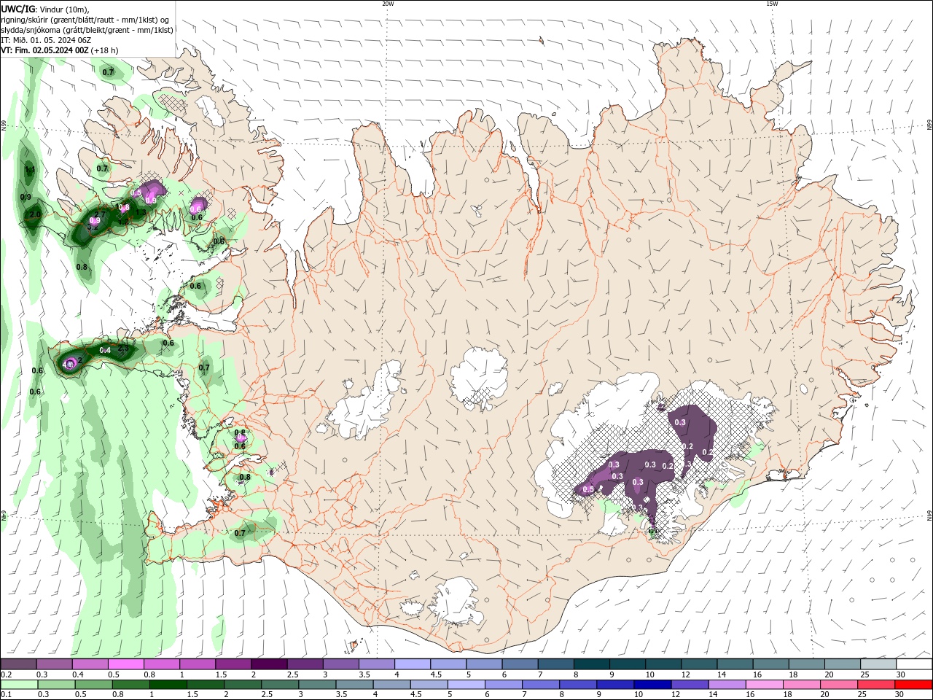Click the "0.8" value south of the 3.2 cell

82,267
